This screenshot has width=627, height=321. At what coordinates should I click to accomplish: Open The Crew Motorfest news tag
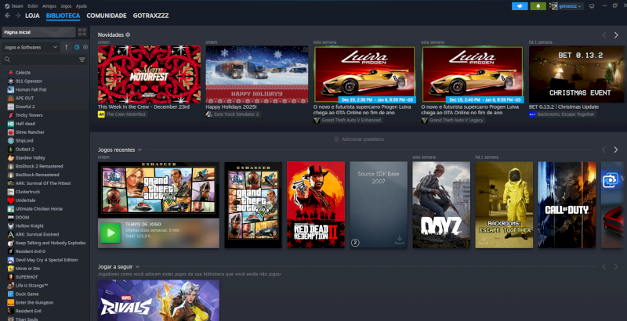tap(122, 114)
